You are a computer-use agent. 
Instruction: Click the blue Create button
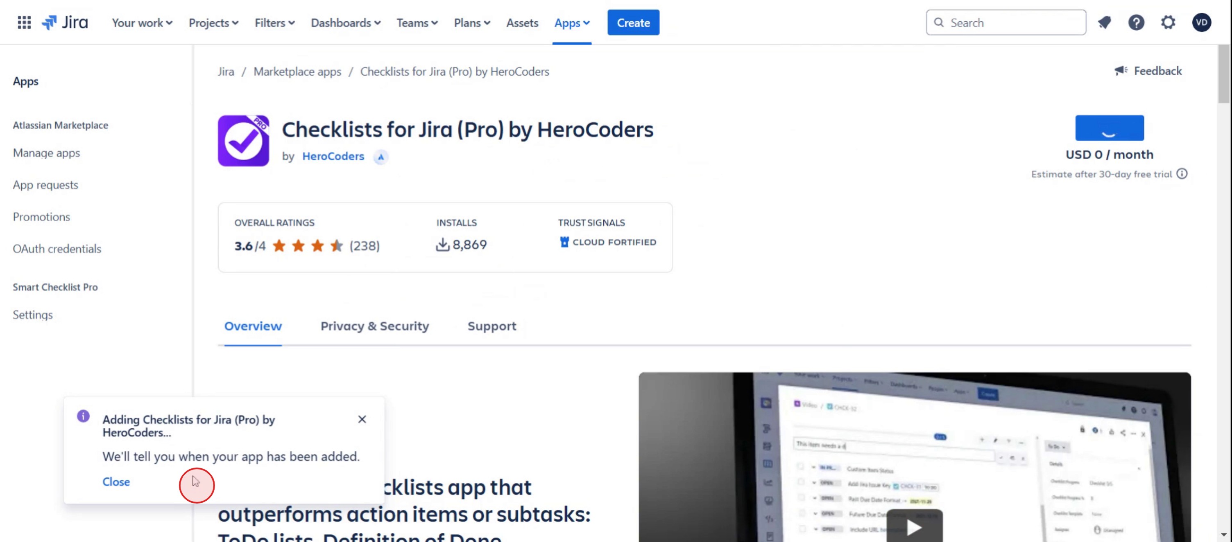(633, 22)
